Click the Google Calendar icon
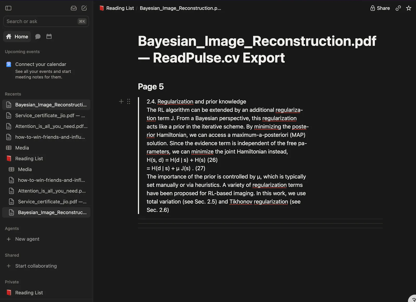This screenshot has width=416, height=302. pos(9,64)
